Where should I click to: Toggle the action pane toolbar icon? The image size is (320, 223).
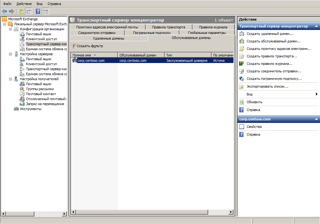(x=46, y=12)
